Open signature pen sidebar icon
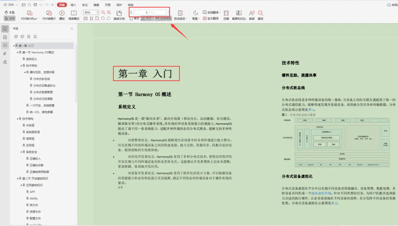This screenshot has width=398, height=226. [x=5, y=62]
